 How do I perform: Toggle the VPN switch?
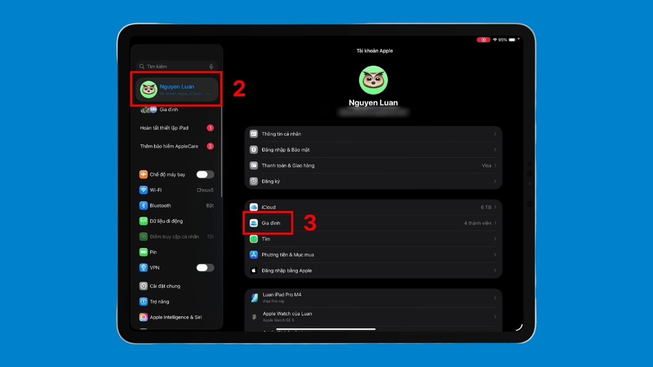coord(205,268)
